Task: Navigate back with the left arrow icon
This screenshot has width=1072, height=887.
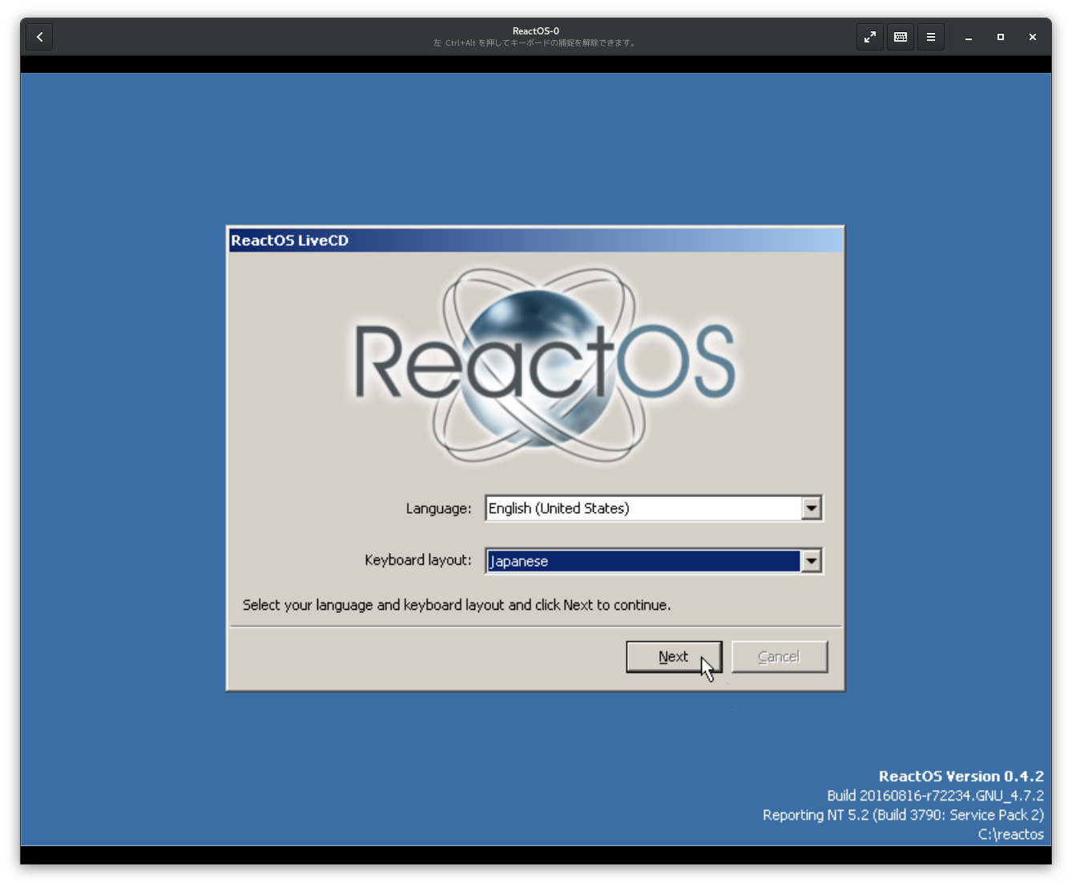Action: 39,36
